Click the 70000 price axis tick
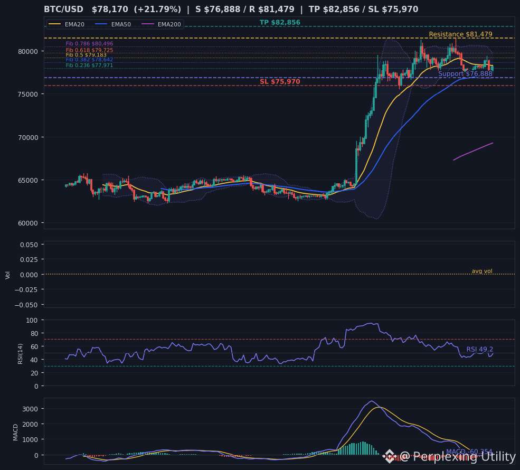Screen dimensions: 520x470 pyautogui.click(x=28, y=137)
